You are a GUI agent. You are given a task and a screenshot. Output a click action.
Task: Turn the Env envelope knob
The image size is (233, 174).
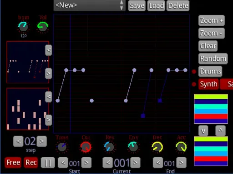point(133,147)
